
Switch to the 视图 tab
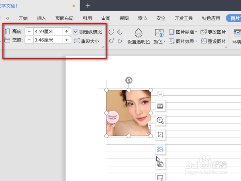pyautogui.click(x=124, y=19)
